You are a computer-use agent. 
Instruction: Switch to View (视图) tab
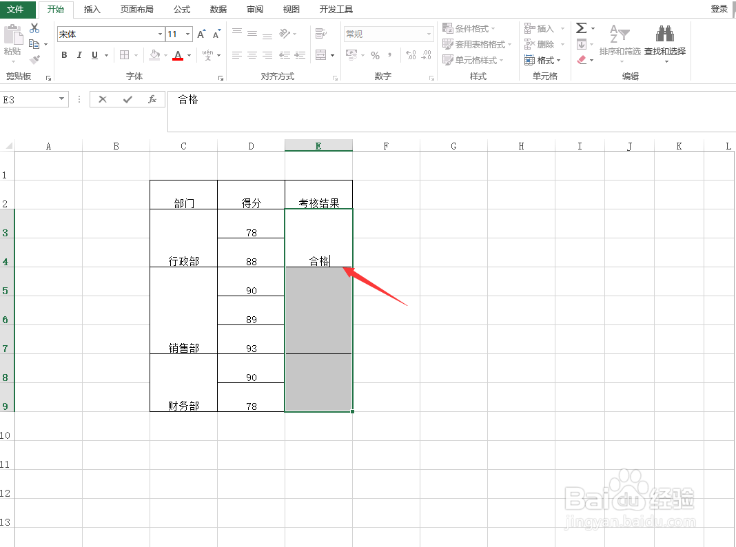tap(292, 10)
